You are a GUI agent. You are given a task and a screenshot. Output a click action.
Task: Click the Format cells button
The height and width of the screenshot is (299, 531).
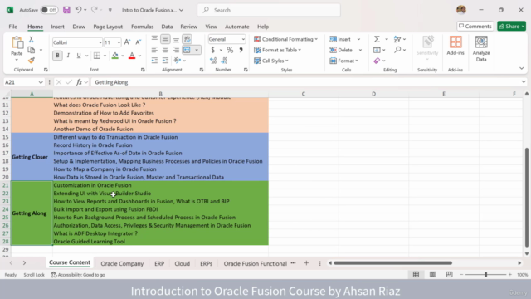pos(343,61)
